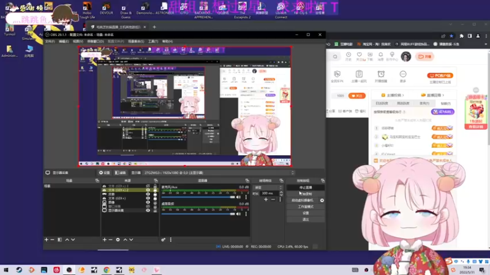This screenshot has width=490, height=275.
Task: Open OBS 文件(F) menu
Action: 50,41
